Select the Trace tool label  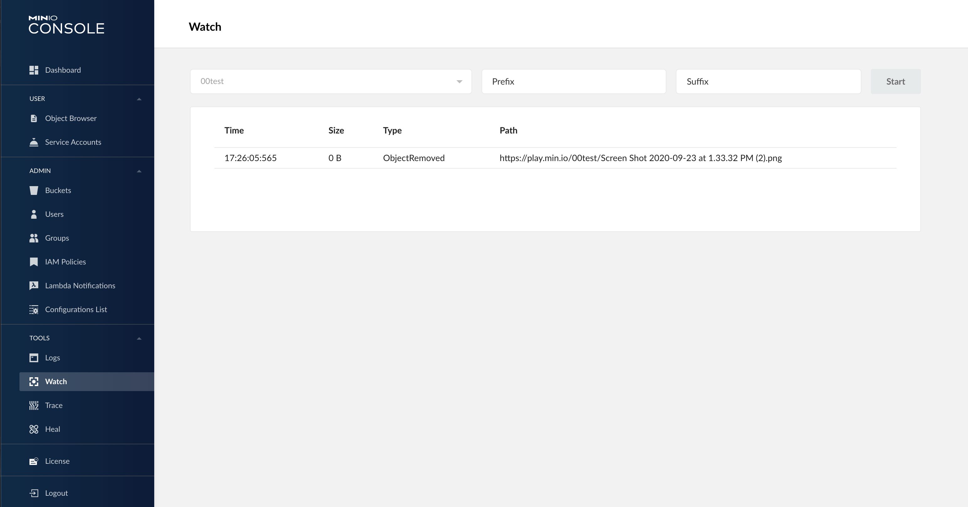tap(54, 405)
